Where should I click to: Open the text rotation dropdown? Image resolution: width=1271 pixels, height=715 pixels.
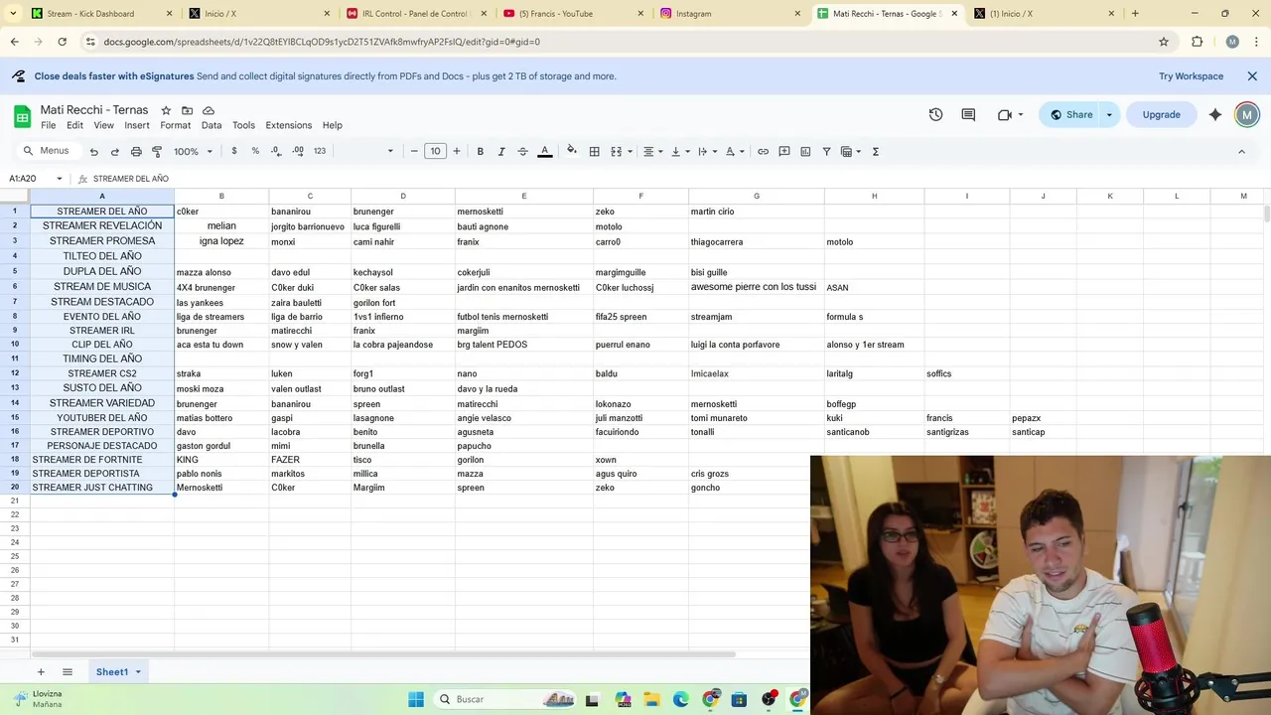click(734, 151)
